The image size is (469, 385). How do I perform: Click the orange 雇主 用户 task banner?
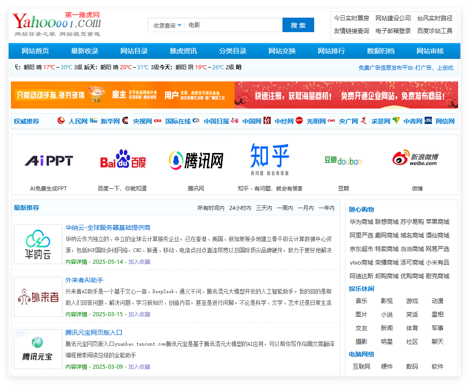pyautogui.click(x=123, y=95)
